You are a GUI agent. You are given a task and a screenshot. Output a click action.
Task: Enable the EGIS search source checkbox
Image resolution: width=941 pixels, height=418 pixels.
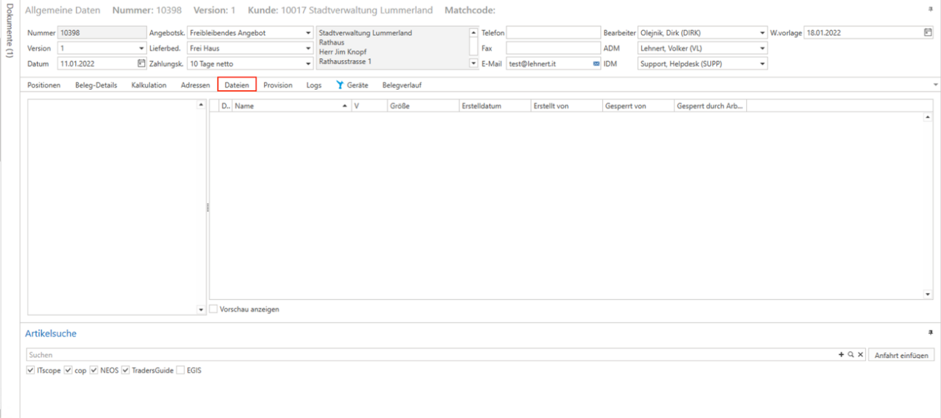click(180, 370)
